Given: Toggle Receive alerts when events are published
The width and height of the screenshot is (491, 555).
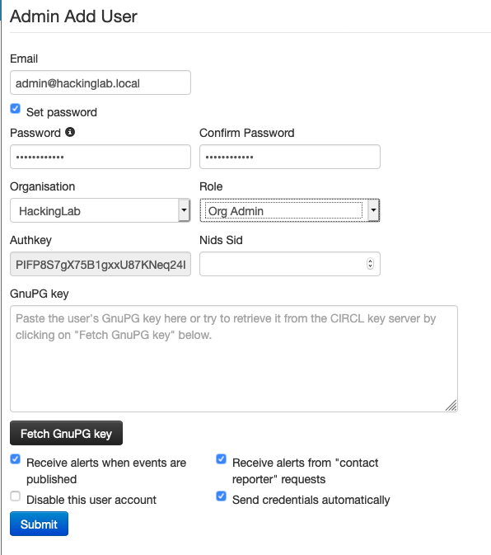Looking at the screenshot, I should pos(15,459).
